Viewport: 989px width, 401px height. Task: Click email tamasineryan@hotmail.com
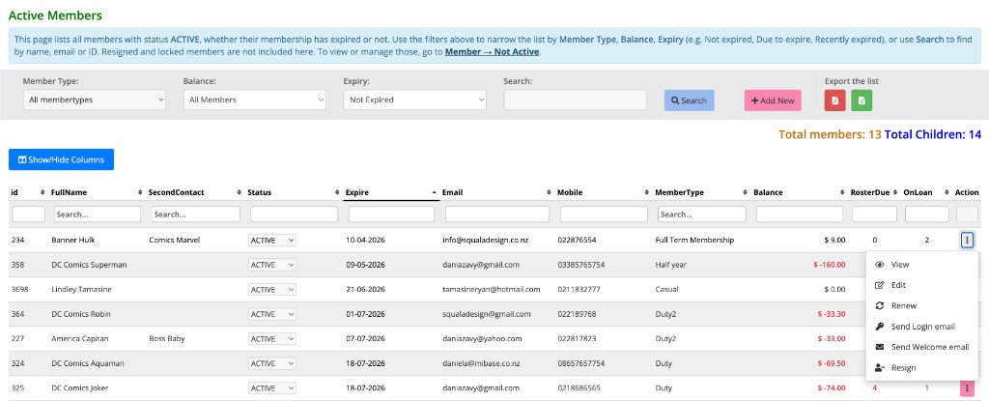(x=492, y=289)
